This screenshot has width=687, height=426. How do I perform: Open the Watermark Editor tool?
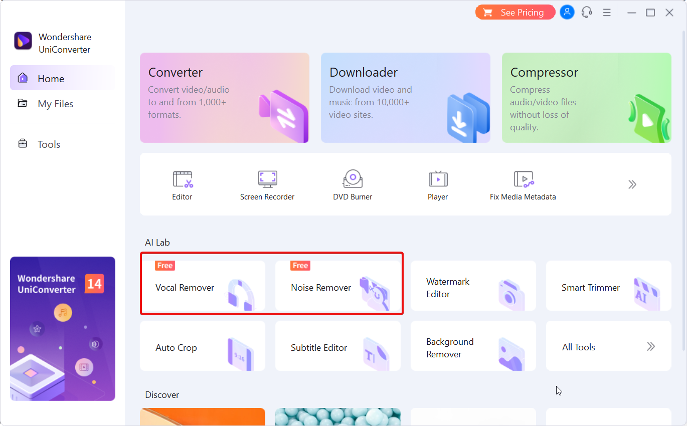pos(473,286)
